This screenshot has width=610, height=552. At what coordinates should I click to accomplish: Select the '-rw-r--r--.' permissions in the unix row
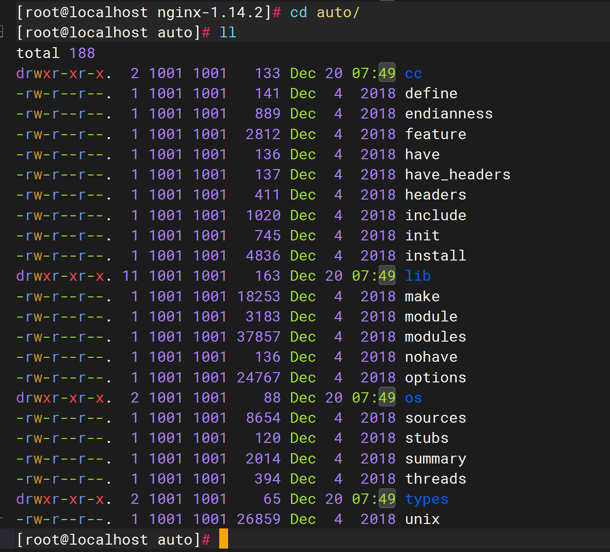64,519
